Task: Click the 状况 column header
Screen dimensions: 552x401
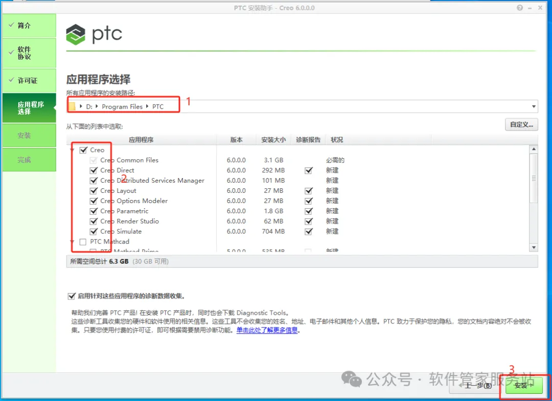Action: click(x=337, y=140)
